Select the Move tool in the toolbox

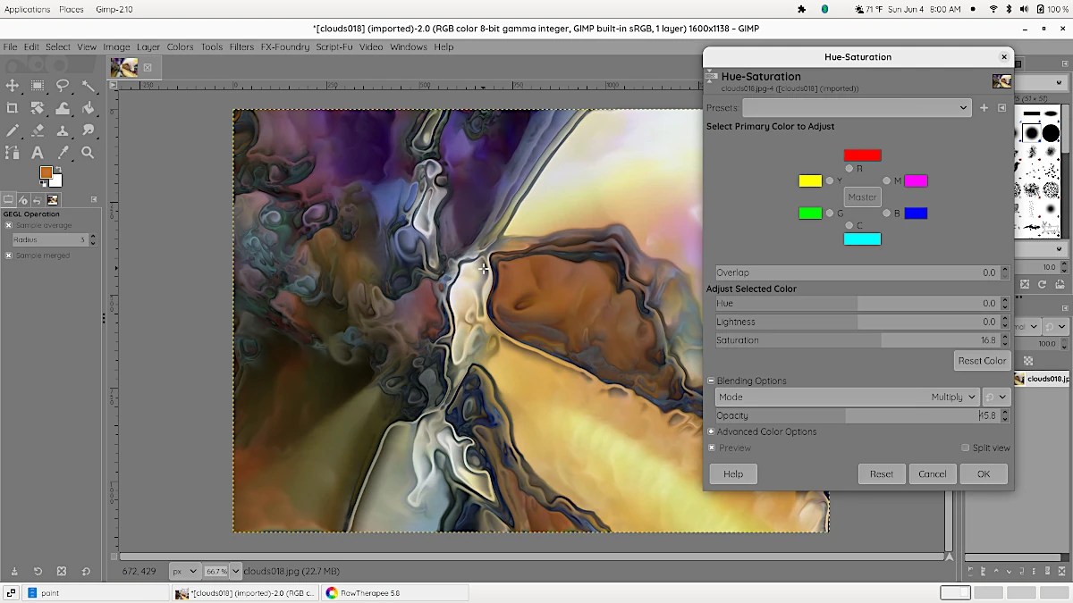(x=13, y=86)
